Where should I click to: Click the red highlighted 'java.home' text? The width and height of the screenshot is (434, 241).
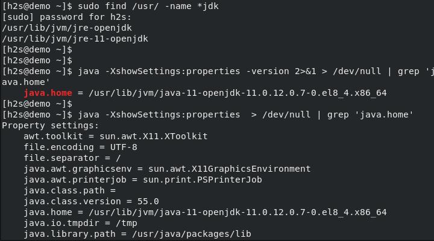coord(48,93)
